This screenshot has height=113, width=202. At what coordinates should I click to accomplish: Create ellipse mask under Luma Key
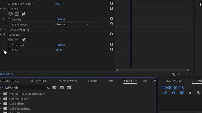coord(10,40)
